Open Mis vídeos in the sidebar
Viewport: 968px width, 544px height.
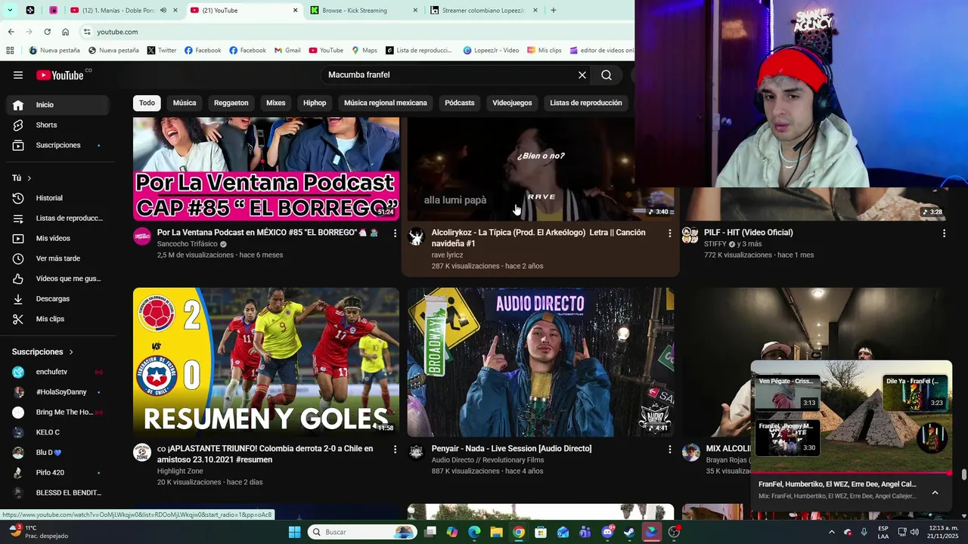pos(57,238)
